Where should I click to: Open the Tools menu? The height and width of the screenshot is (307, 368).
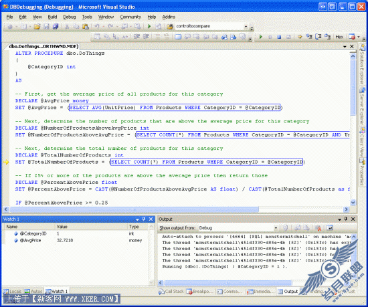[x=87, y=17]
